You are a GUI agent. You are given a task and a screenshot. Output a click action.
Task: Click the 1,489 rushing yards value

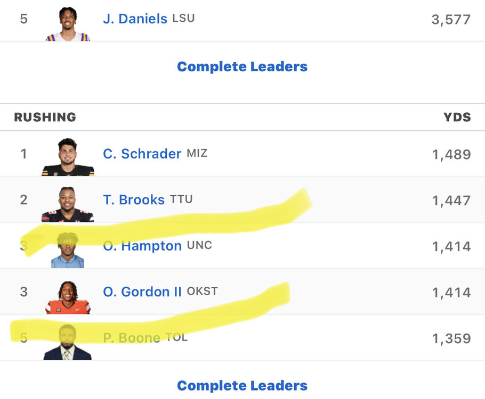pyautogui.click(x=451, y=155)
